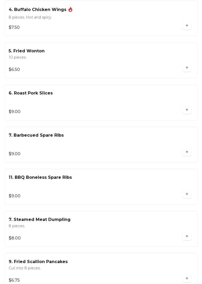The image size is (202, 284).
Task: Open the Fried Scallion Pancakes title
Action: pyautogui.click(x=38, y=262)
